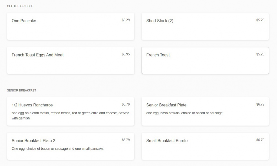
Task: Click the Senior Breakfast Plate title text
Action: tap(166, 105)
